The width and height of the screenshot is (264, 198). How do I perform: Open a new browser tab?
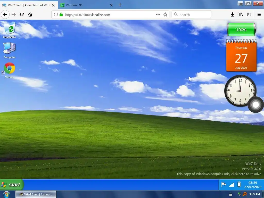(120, 5)
